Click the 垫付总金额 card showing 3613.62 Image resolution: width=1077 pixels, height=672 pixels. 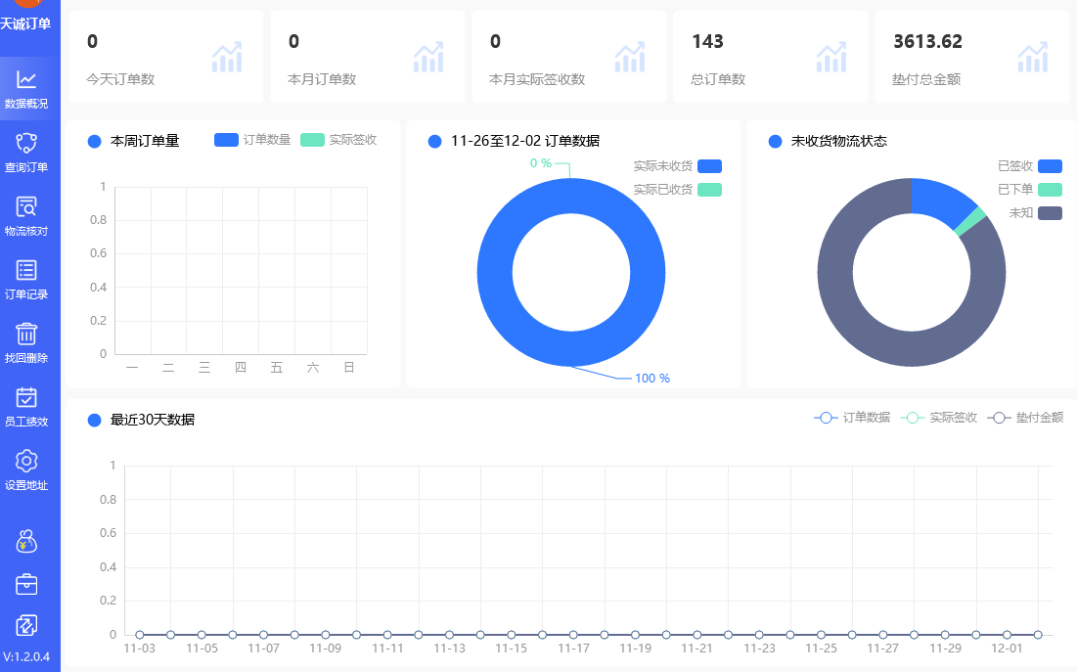click(971, 57)
